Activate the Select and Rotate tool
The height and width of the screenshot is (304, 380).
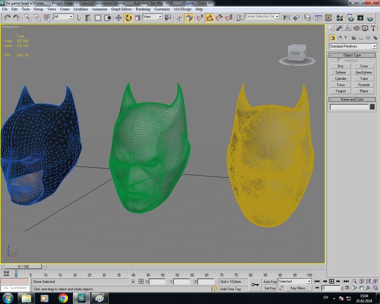[129, 17]
